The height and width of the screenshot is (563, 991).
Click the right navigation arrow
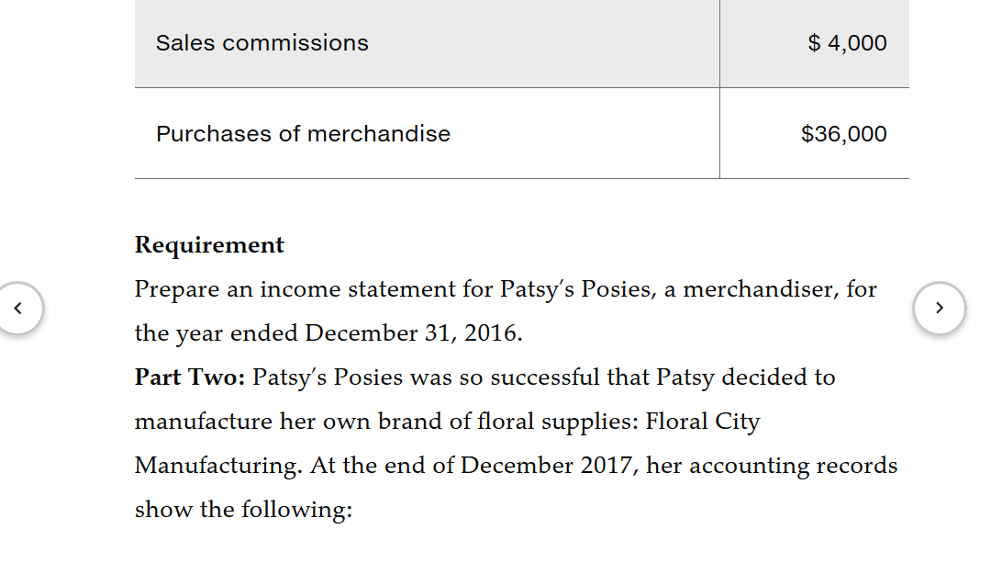coord(939,309)
